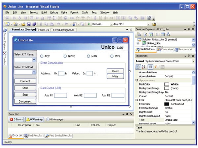Image resolution: width=198 pixels, height=148 pixels.
Task: Click the Save All icon
Action: tap(34, 24)
